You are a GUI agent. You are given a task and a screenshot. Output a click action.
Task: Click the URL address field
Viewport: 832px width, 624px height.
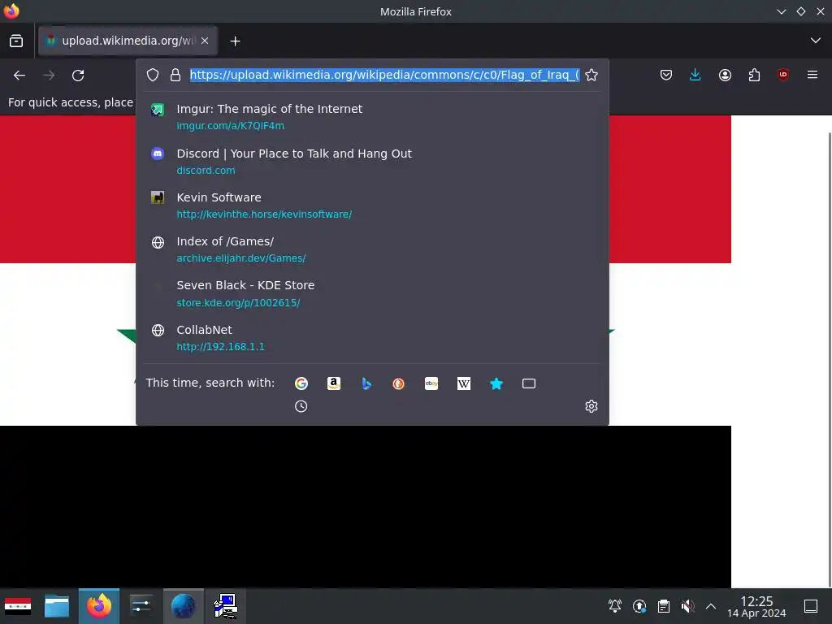384,75
